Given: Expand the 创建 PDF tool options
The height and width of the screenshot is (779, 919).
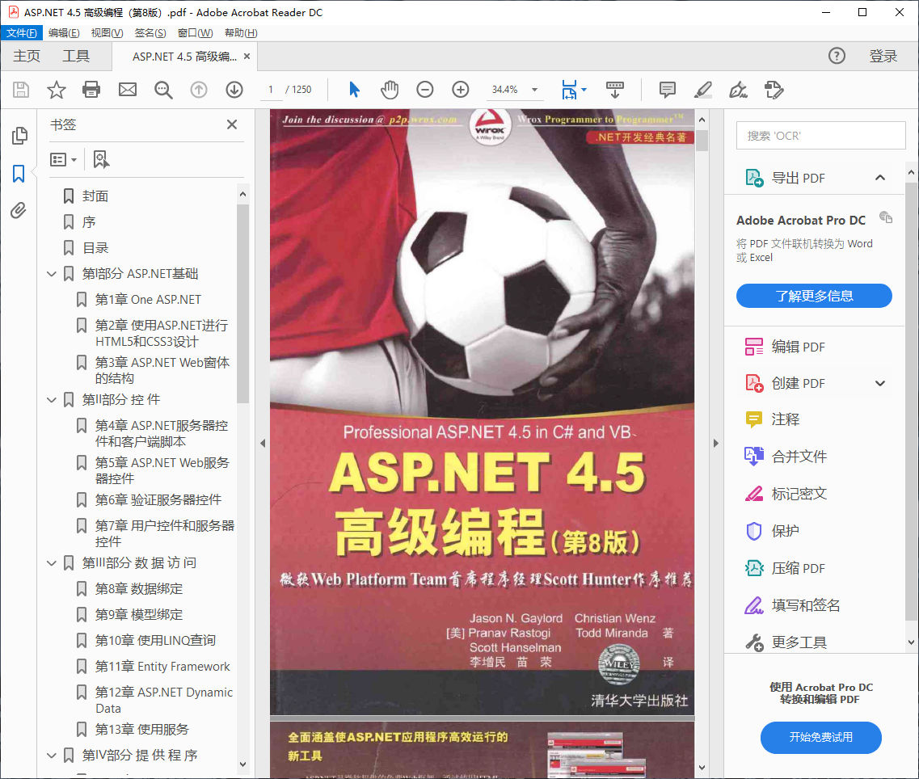Looking at the screenshot, I should pos(879,383).
